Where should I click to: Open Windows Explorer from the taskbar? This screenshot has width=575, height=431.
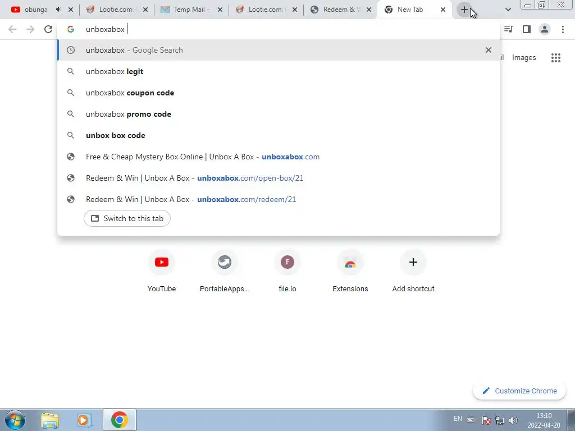pyautogui.click(x=50, y=420)
